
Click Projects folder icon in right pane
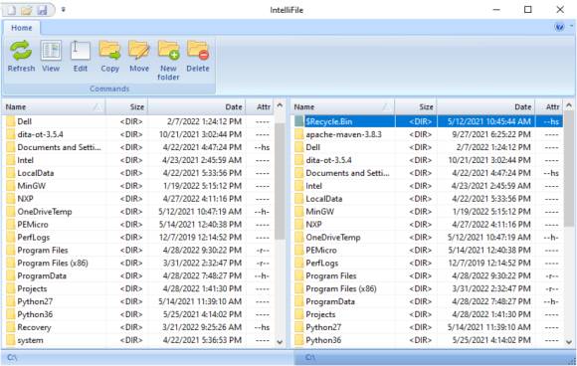[x=299, y=314]
